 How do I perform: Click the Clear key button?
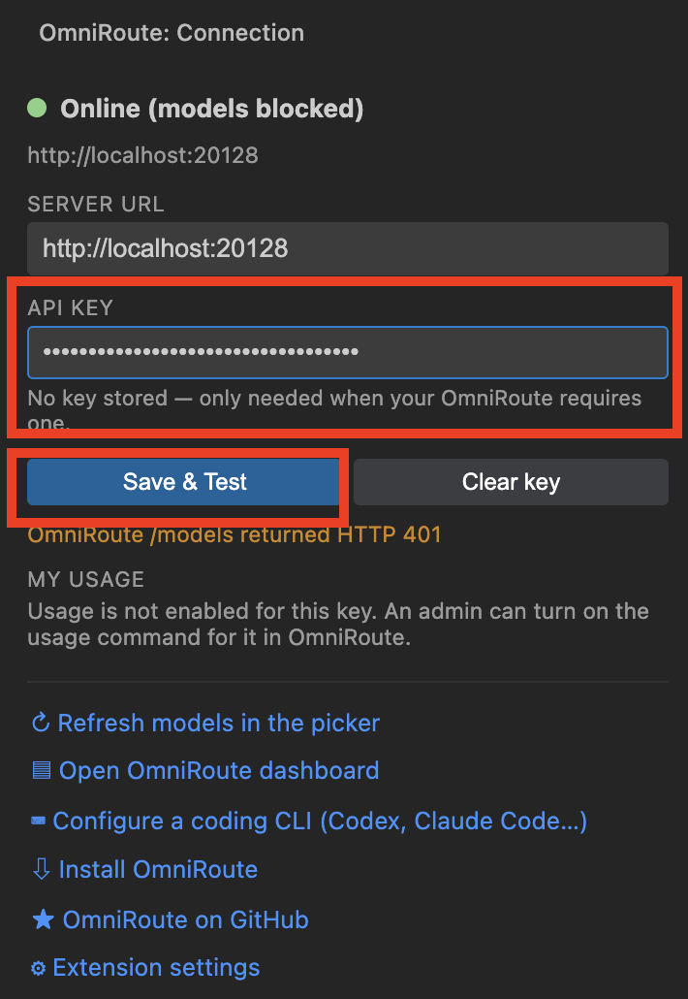tap(511, 482)
